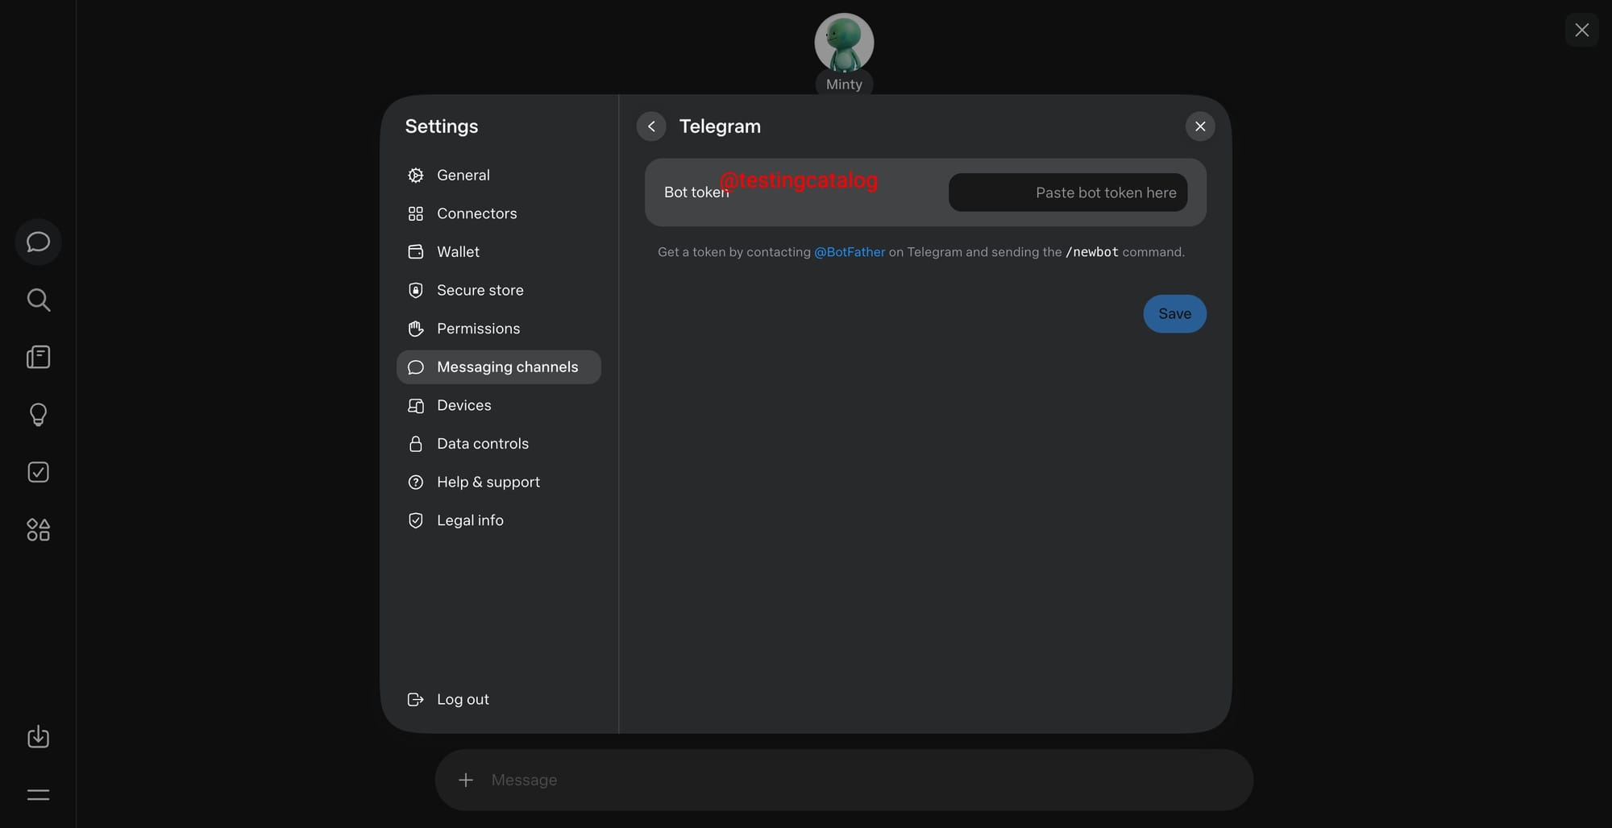This screenshot has height=828, width=1612.
Task: Open Help & support
Action: click(499, 482)
